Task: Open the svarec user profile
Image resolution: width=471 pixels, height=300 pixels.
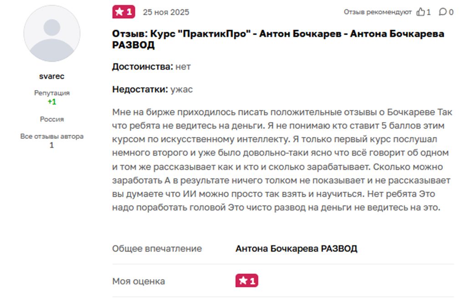Action: 51,76
